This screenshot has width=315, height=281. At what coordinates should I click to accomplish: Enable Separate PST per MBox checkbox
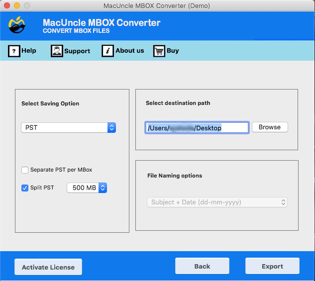tap(25, 170)
